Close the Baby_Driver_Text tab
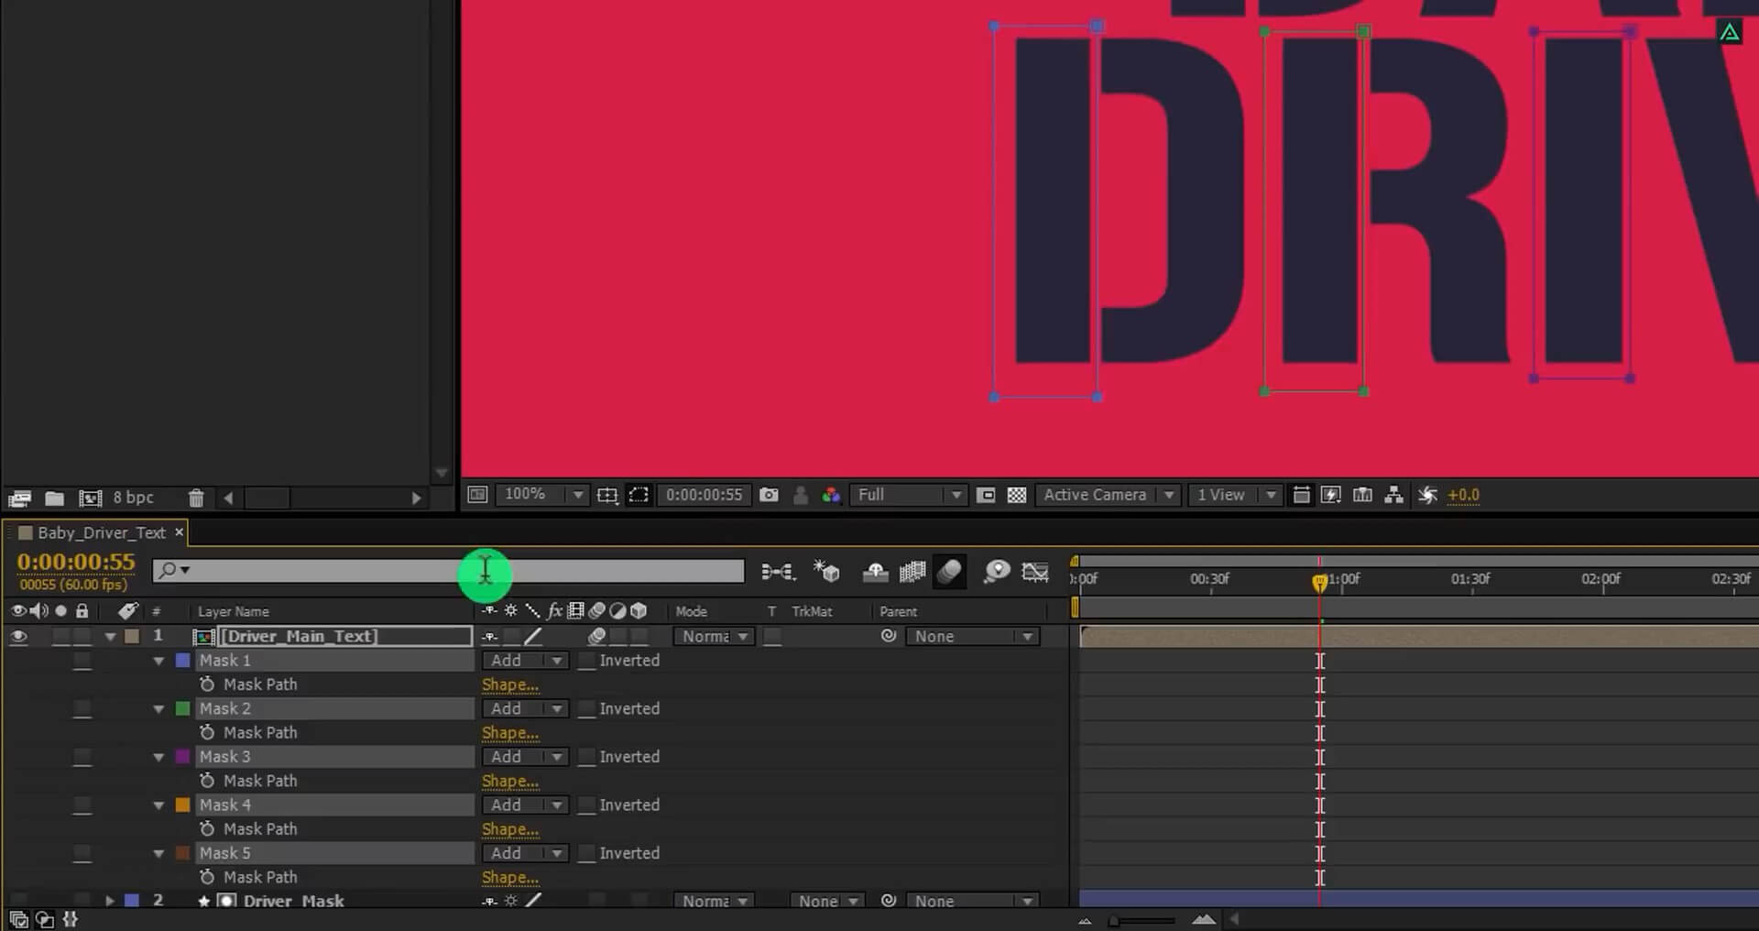The height and width of the screenshot is (931, 1759). click(x=180, y=531)
